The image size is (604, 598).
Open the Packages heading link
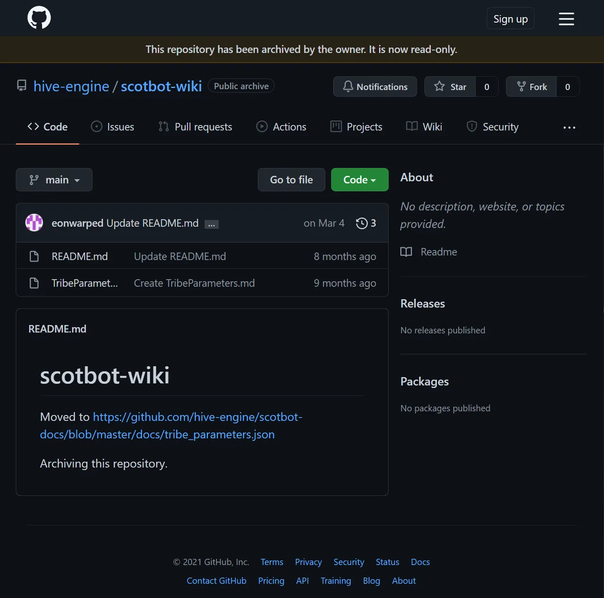tap(425, 381)
